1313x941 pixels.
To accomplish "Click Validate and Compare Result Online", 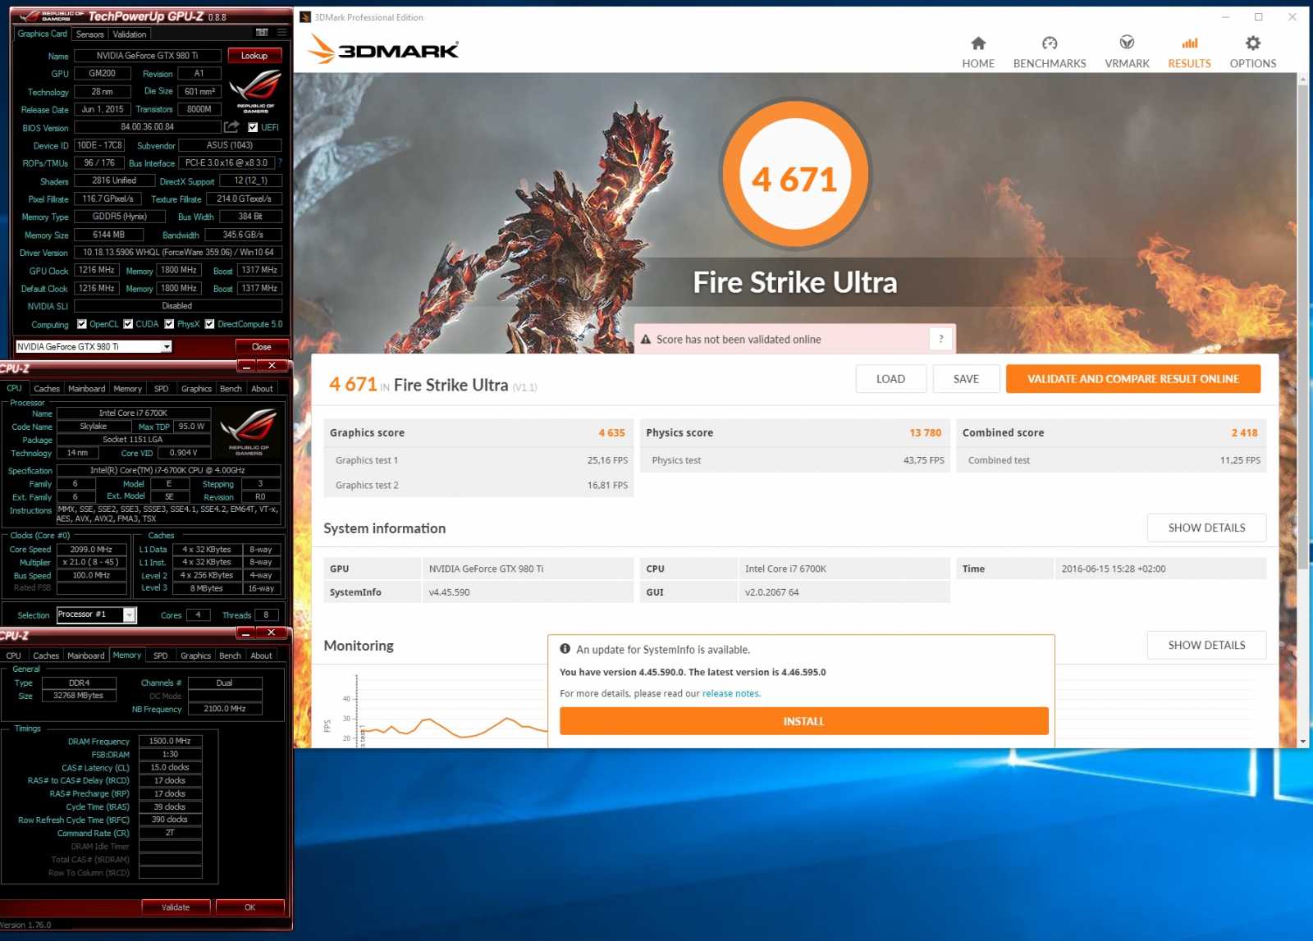I will (1132, 379).
